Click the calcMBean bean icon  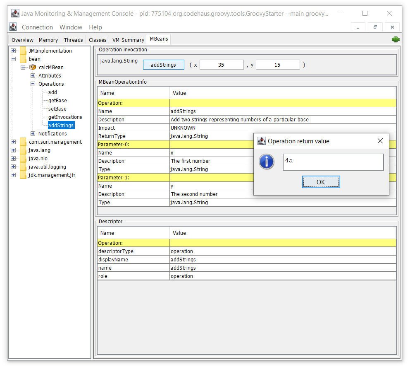point(33,67)
